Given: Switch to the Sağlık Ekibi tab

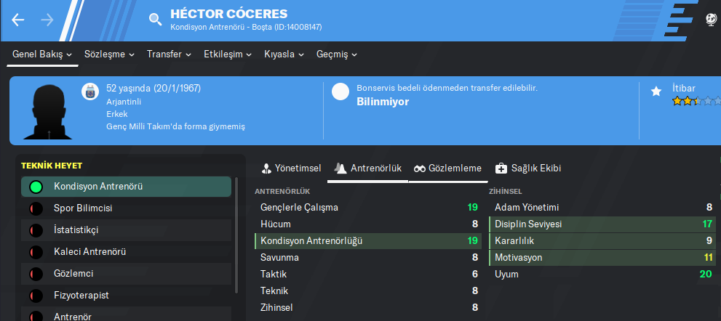Looking at the screenshot, I should coord(527,168).
